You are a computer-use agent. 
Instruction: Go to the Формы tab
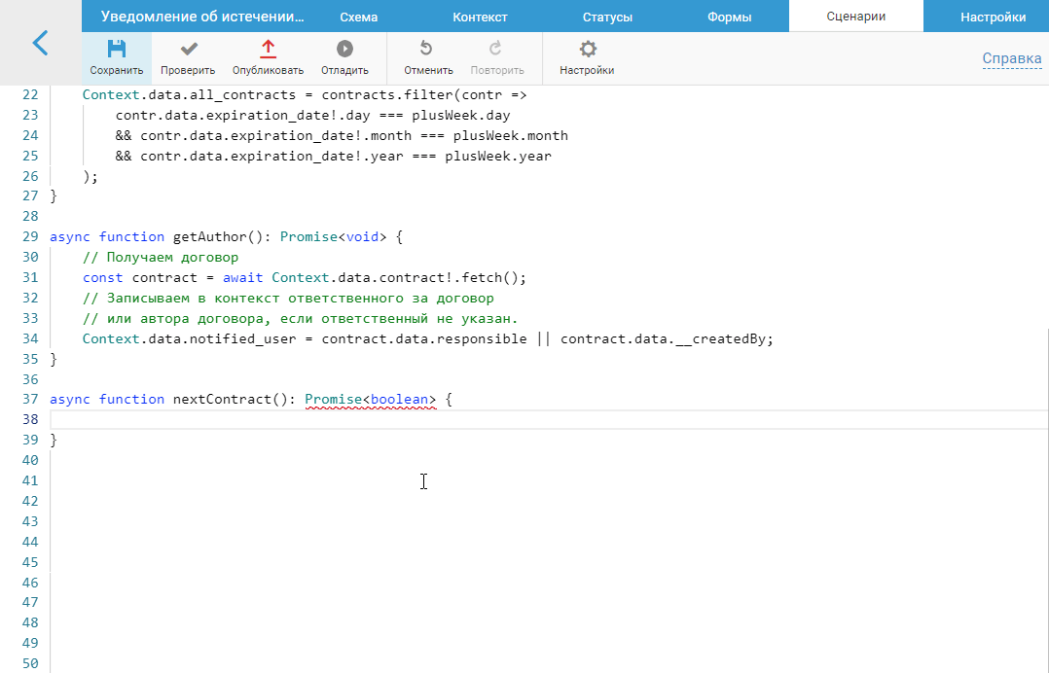click(729, 18)
